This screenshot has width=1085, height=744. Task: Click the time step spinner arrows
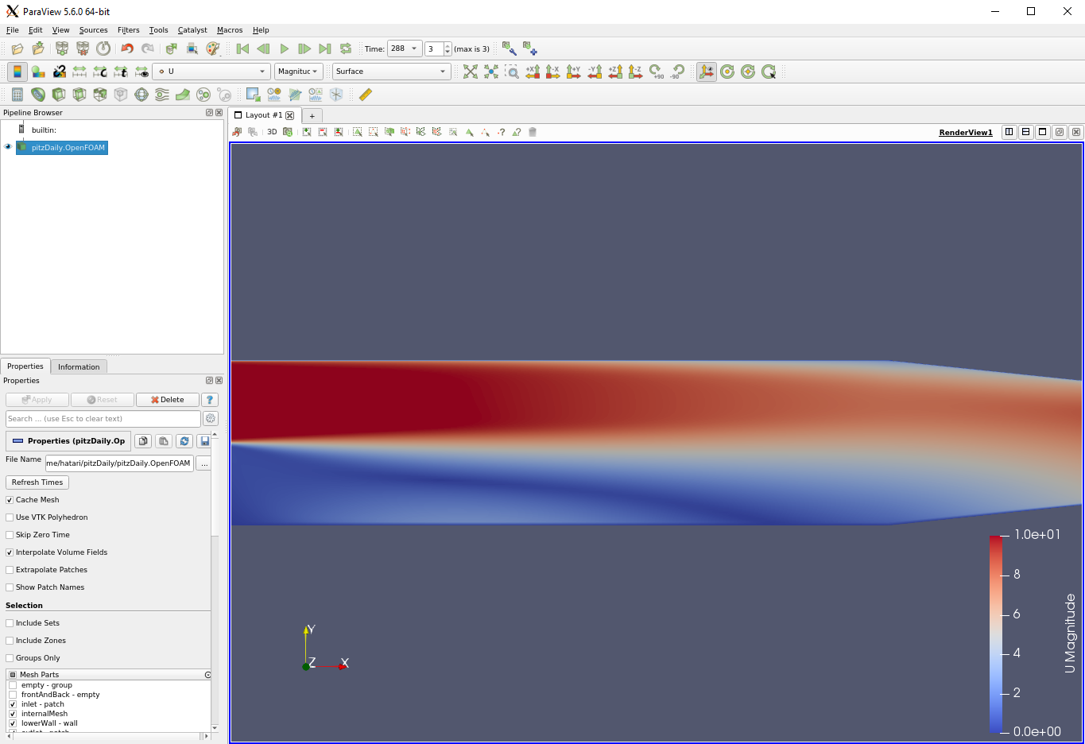click(448, 48)
